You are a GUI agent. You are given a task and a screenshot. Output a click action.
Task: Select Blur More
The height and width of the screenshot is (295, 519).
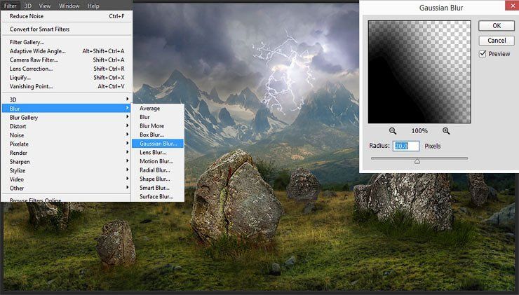click(158, 125)
